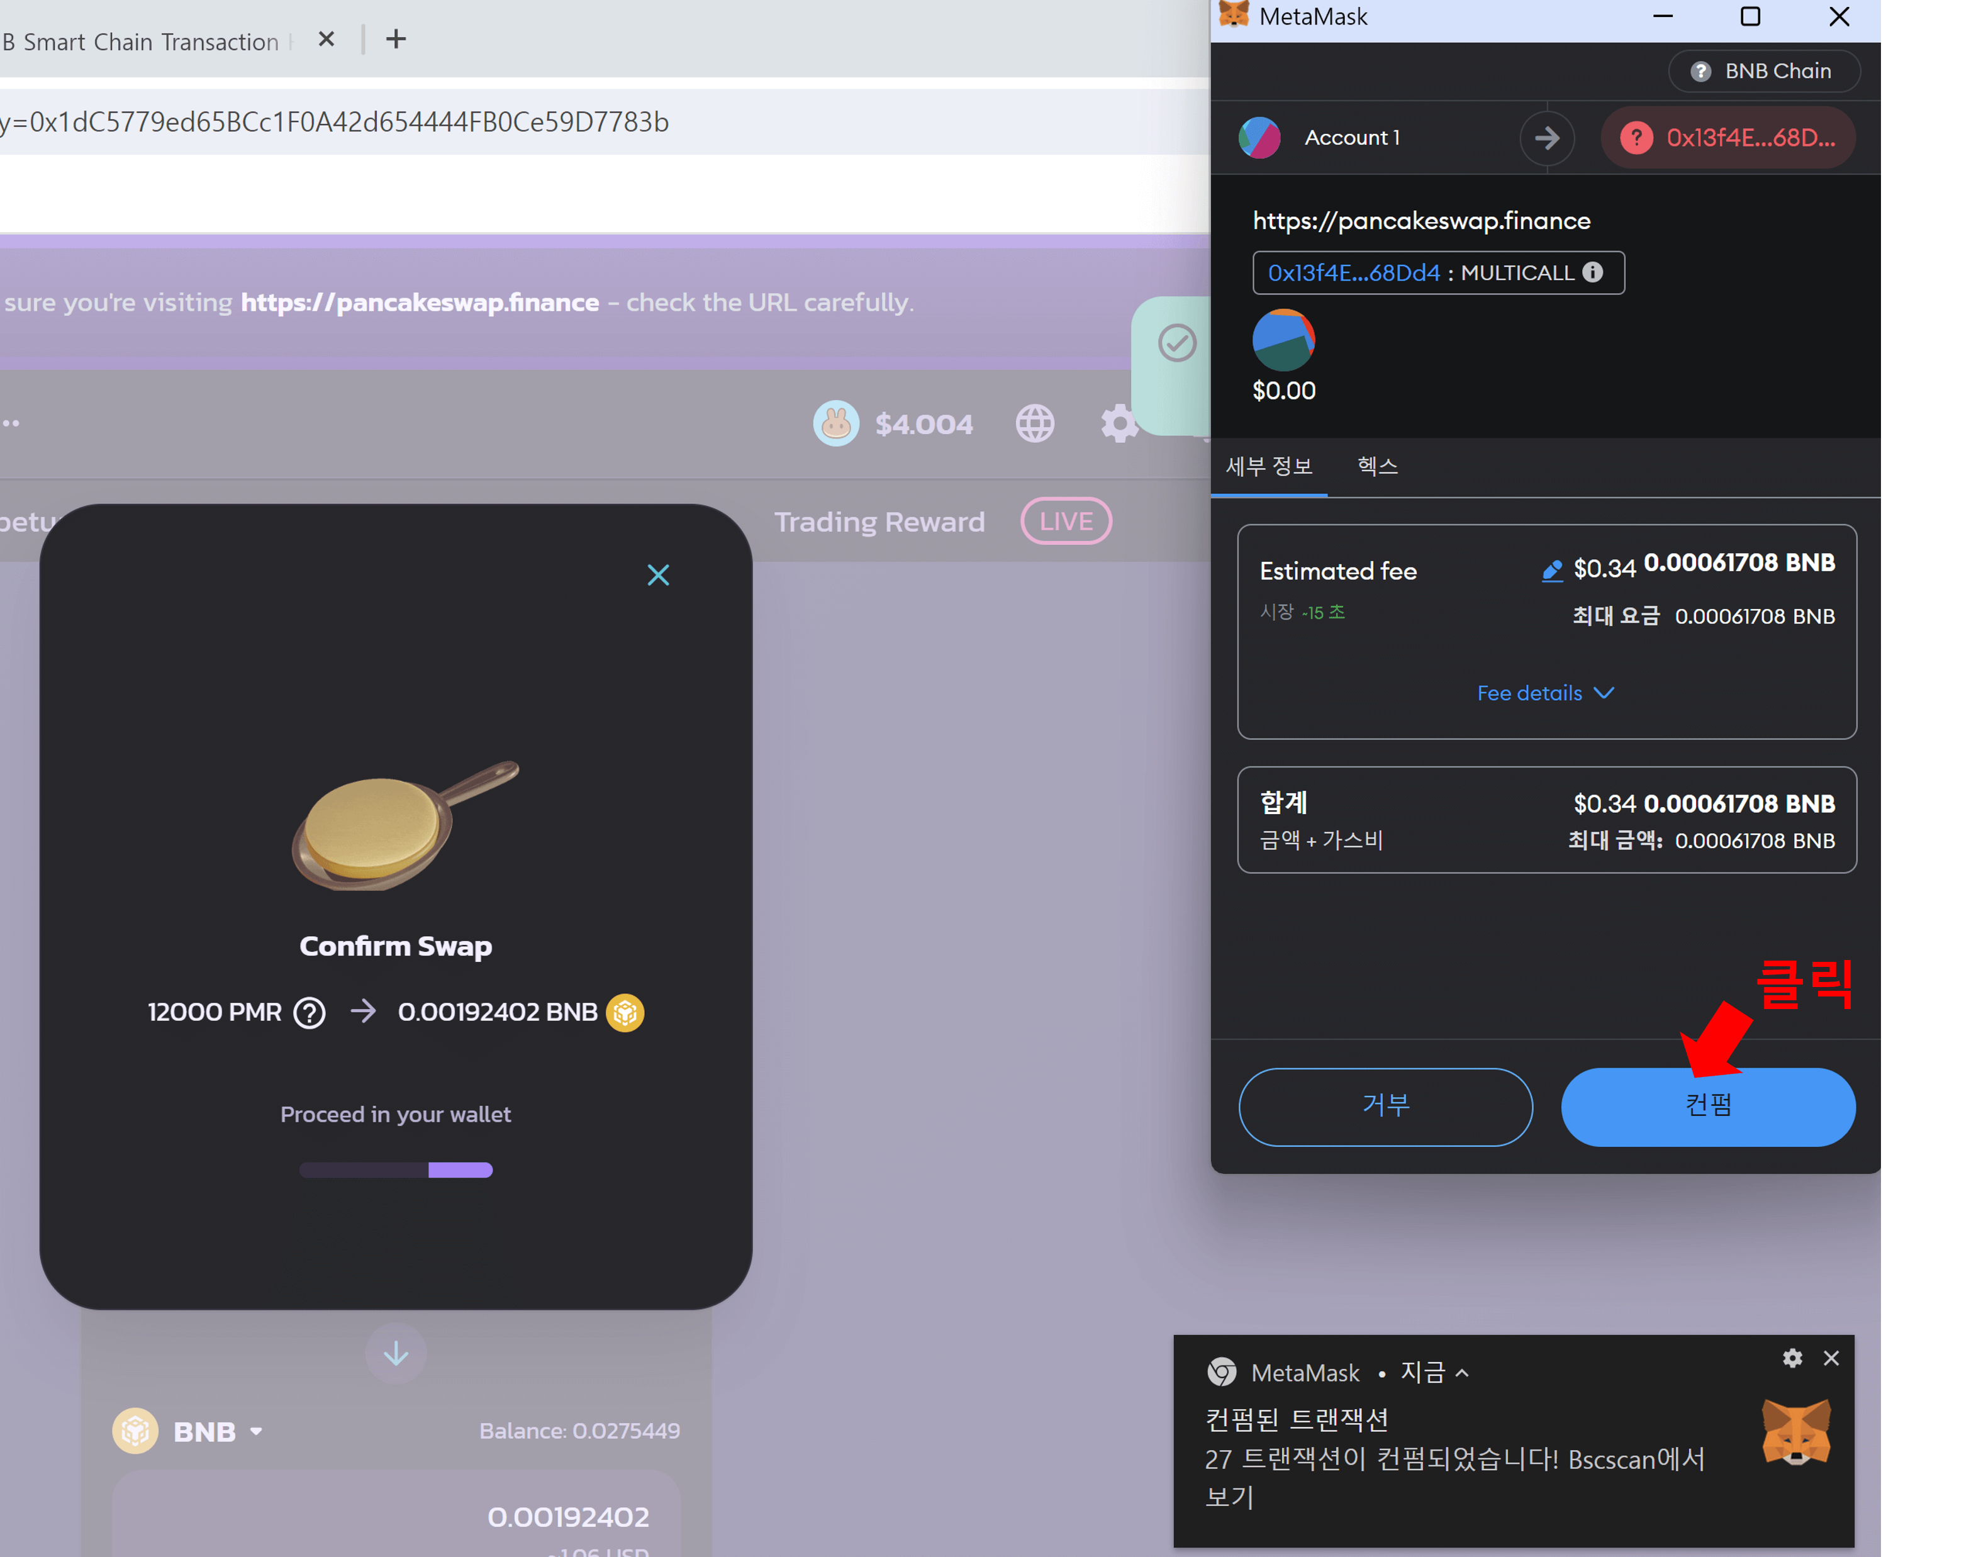Click the pencil icon to edit gas fee
1981x1557 pixels.
1551,571
